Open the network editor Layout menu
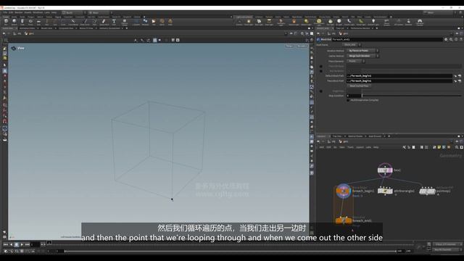The height and width of the screenshot is (261, 464). 360,147
